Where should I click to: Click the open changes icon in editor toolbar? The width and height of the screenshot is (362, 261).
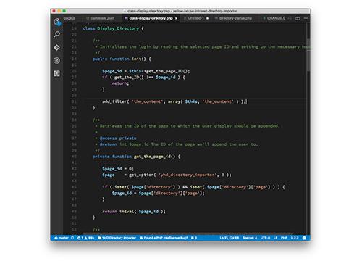(290, 18)
